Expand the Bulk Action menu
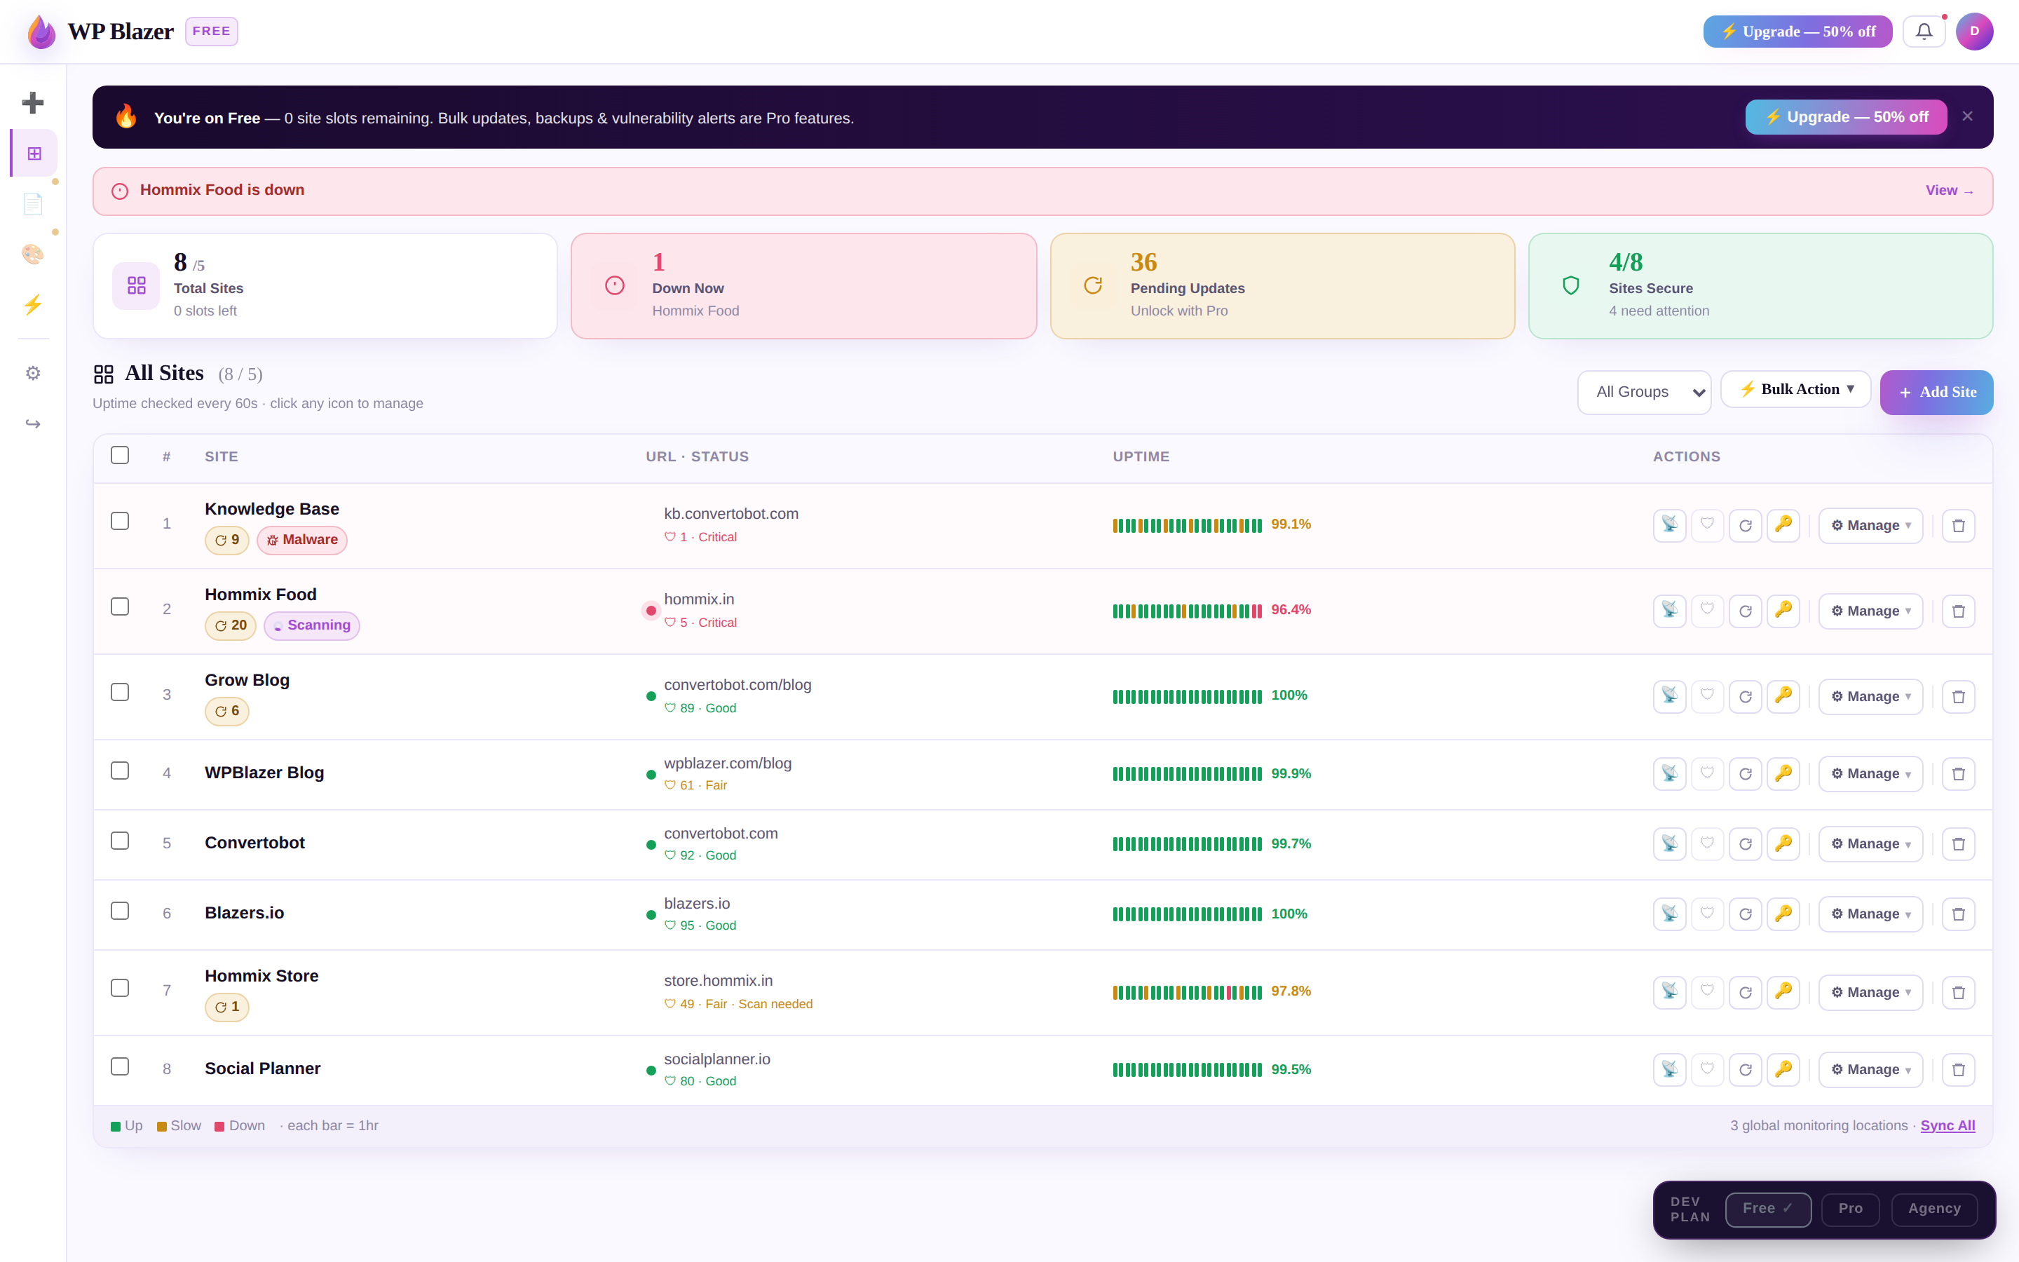2019x1262 pixels. click(1795, 389)
